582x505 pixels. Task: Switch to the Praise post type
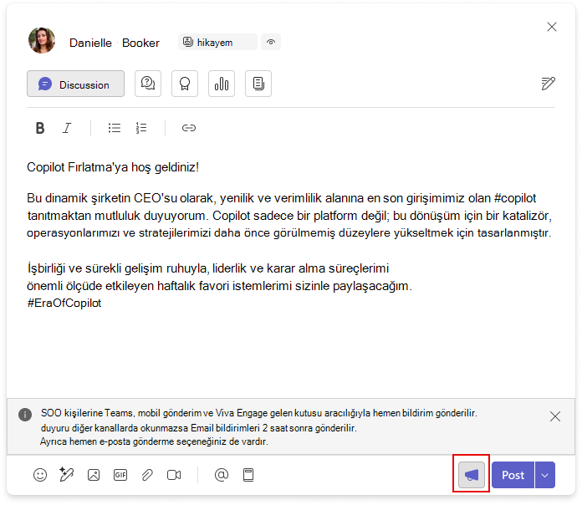185,84
